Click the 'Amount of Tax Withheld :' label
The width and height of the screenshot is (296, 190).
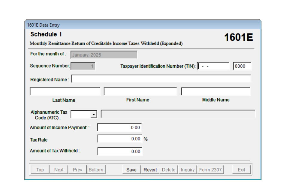[x=55, y=151]
